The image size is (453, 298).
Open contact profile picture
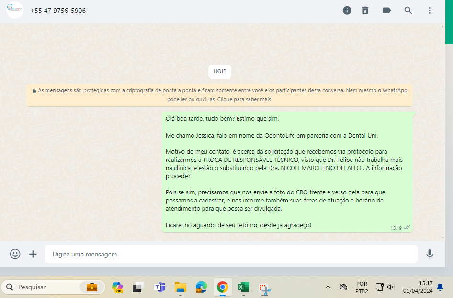(15, 10)
